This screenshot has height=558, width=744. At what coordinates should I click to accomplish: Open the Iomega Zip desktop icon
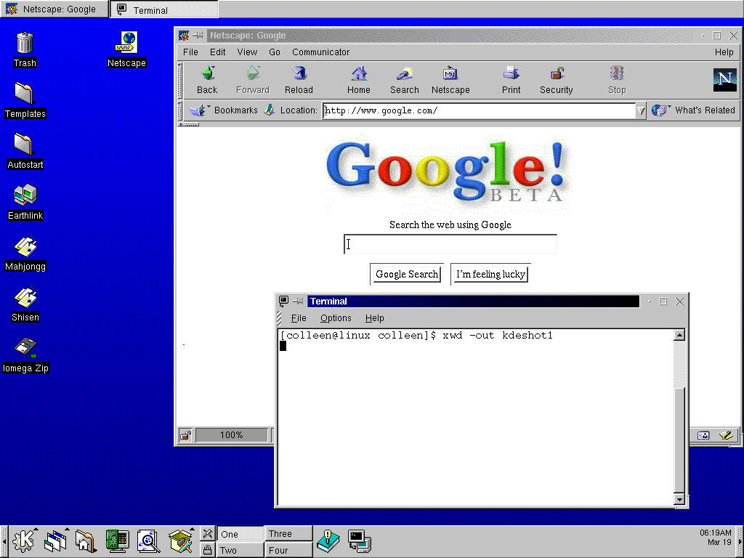coord(25,355)
